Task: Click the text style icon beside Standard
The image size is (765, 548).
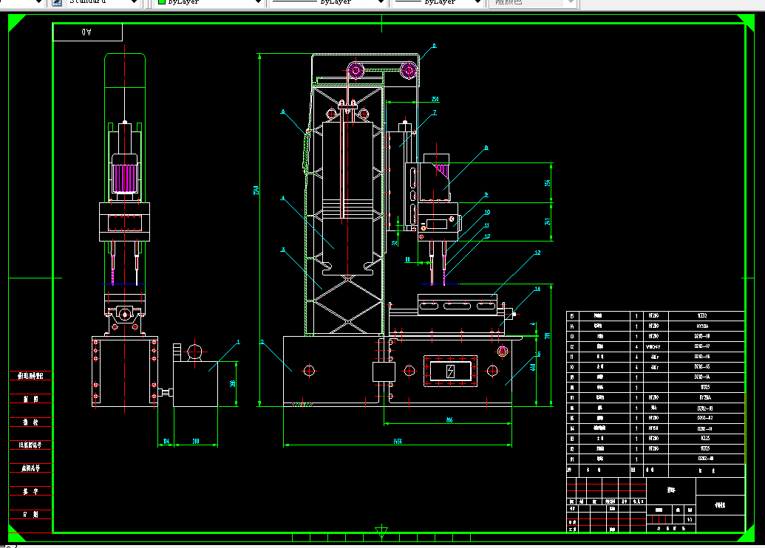Action: (x=57, y=2)
